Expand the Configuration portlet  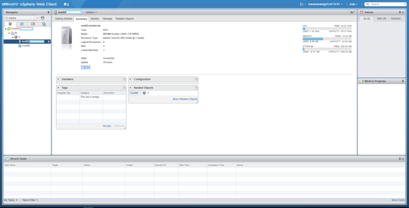click(130, 79)
